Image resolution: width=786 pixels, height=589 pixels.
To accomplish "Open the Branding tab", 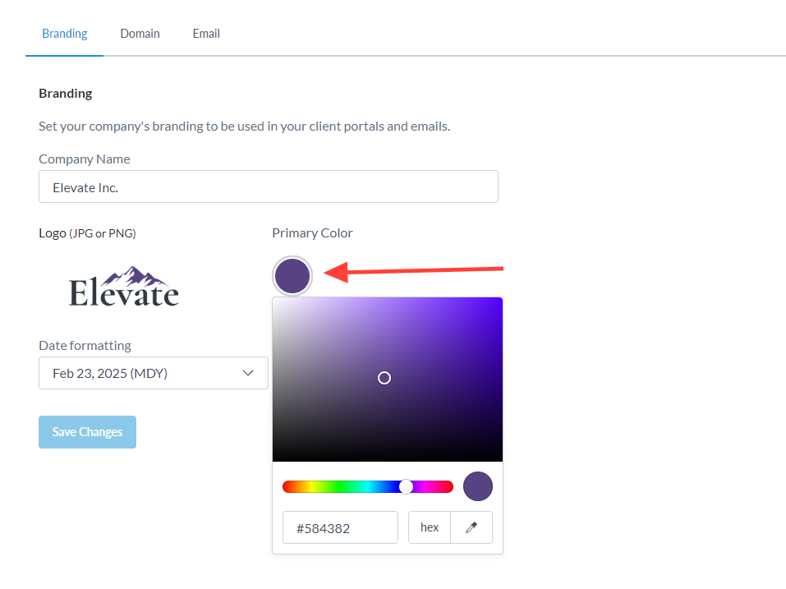I will (64, 33).
